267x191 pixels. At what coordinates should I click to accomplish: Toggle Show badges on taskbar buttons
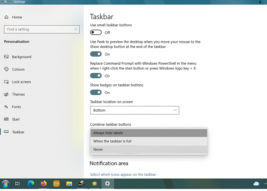tap(96, 92)
